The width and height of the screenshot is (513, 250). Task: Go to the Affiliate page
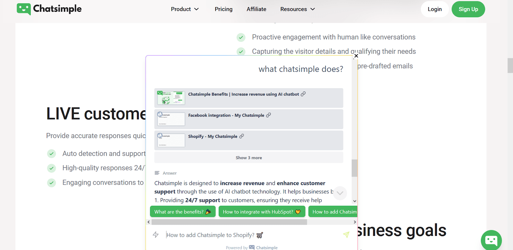(x=256, y=9)
